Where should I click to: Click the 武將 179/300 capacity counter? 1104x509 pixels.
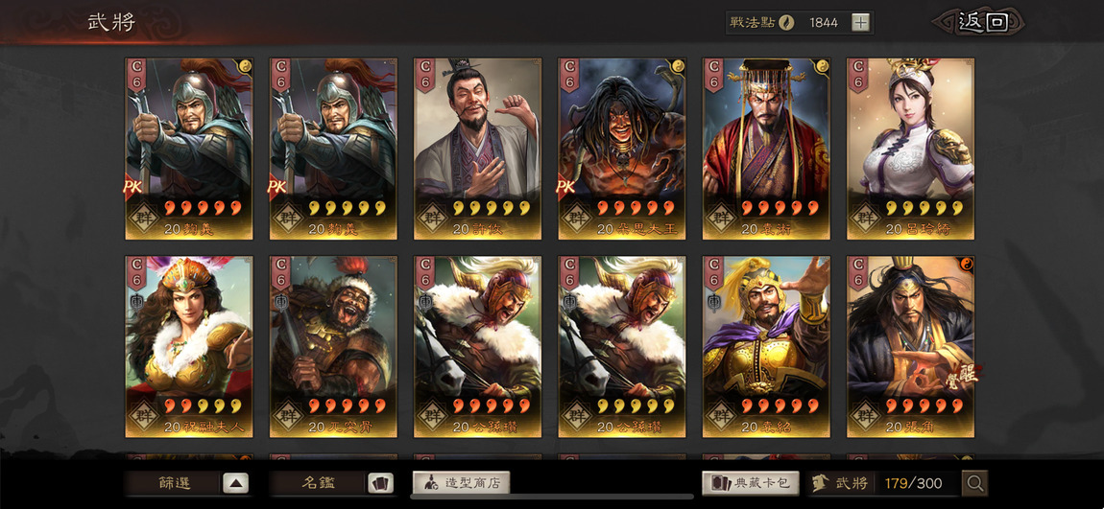pyautogui.click(x=884, y=483)
